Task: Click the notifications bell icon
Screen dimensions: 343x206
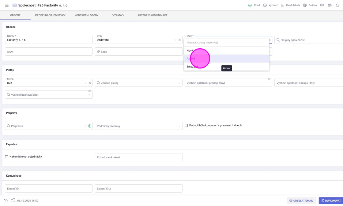Action: 337,5
